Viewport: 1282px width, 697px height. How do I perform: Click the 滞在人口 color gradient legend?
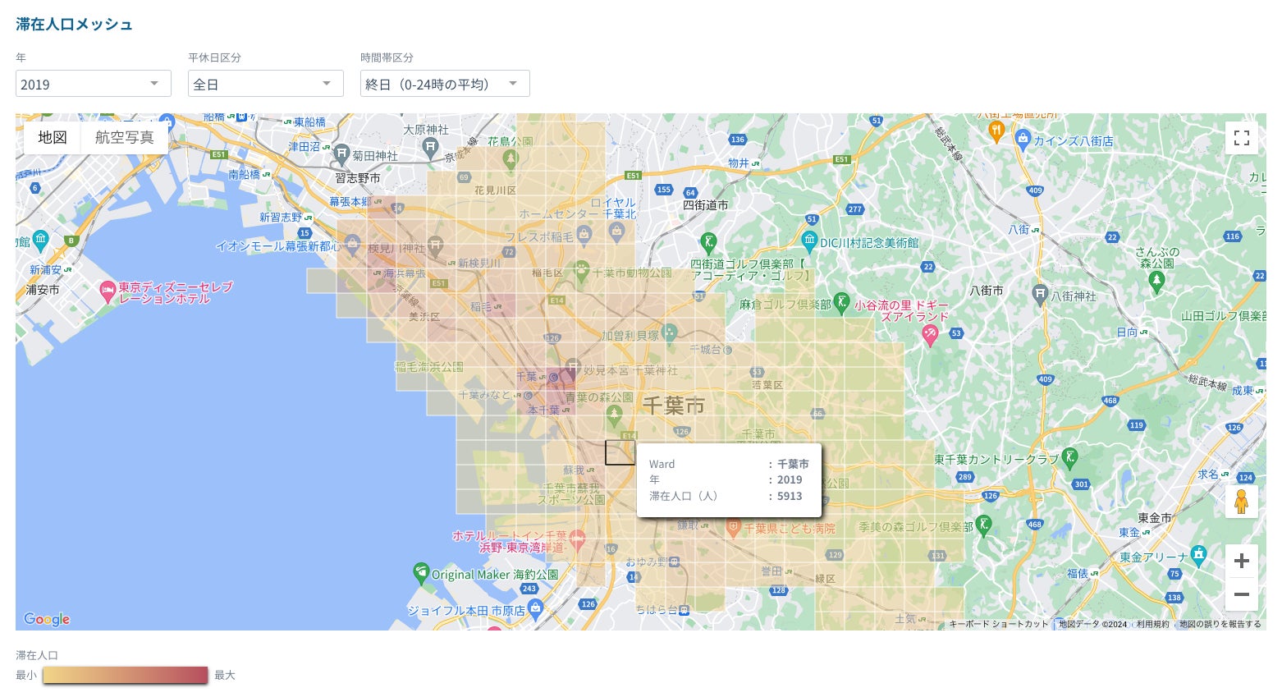point(125,675)
